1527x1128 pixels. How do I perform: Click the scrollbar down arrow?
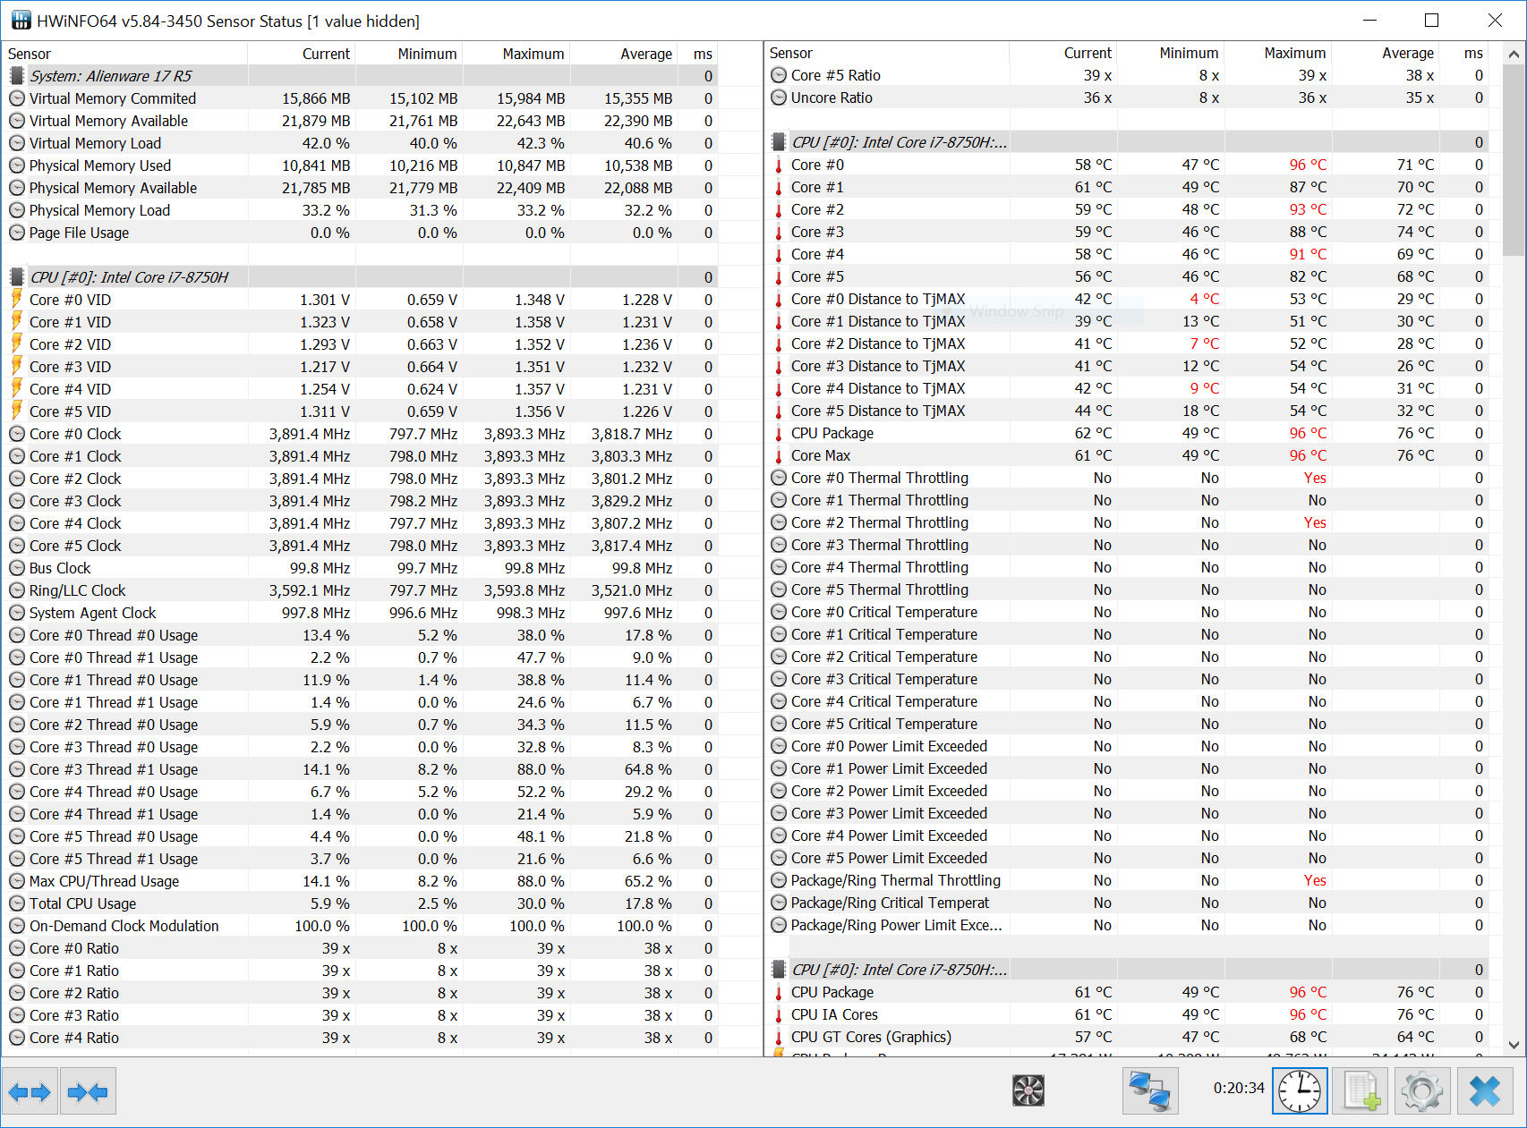(x=1514, y=1044)
